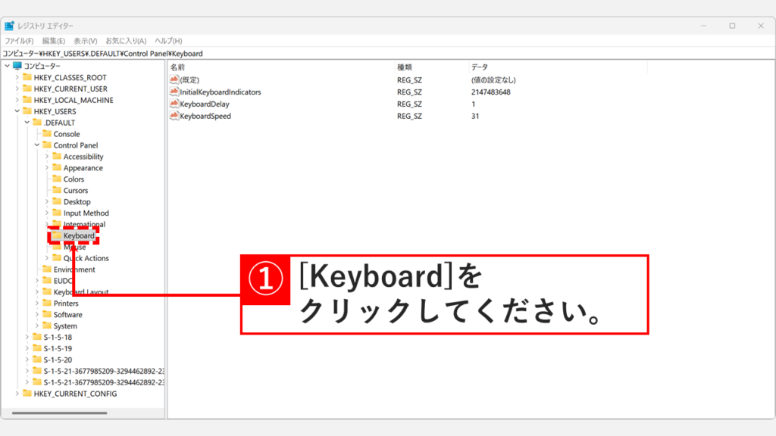Image resolution: width=776 pixels, height=436 pixels.
Task: Click the InitialKeyboardIndicators string value icon
Action: pyautogui.click(x=173, y=92)
